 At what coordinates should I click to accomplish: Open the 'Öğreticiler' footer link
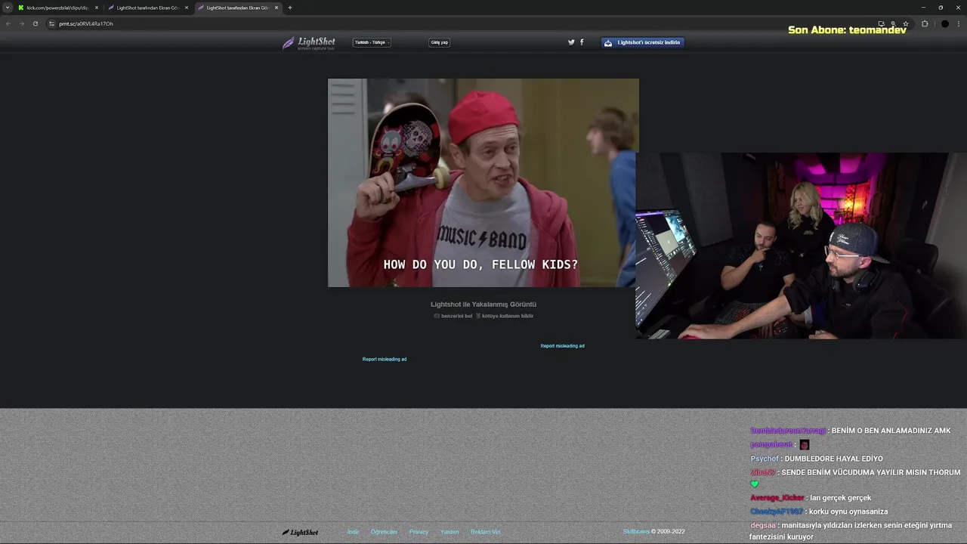click(x=384, y=532)
